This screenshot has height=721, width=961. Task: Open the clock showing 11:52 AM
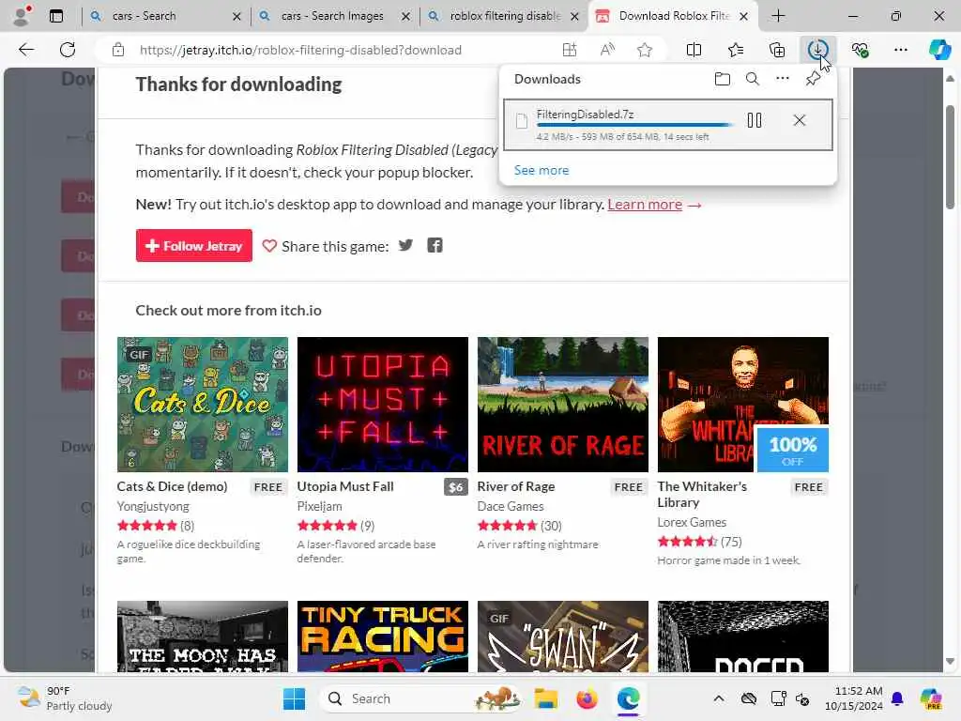[x=854, y=698]
